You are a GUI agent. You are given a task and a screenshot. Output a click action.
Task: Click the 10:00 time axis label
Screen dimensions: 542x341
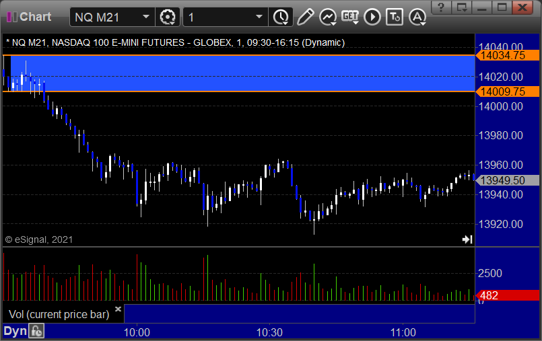point(137,332)
